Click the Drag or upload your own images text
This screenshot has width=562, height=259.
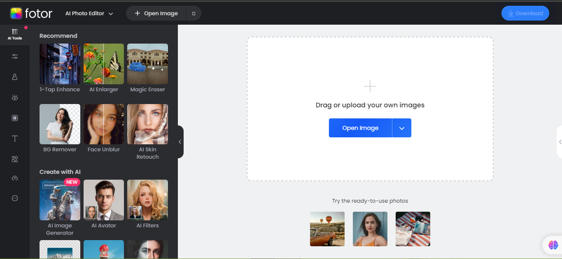(x=370, y=105)
